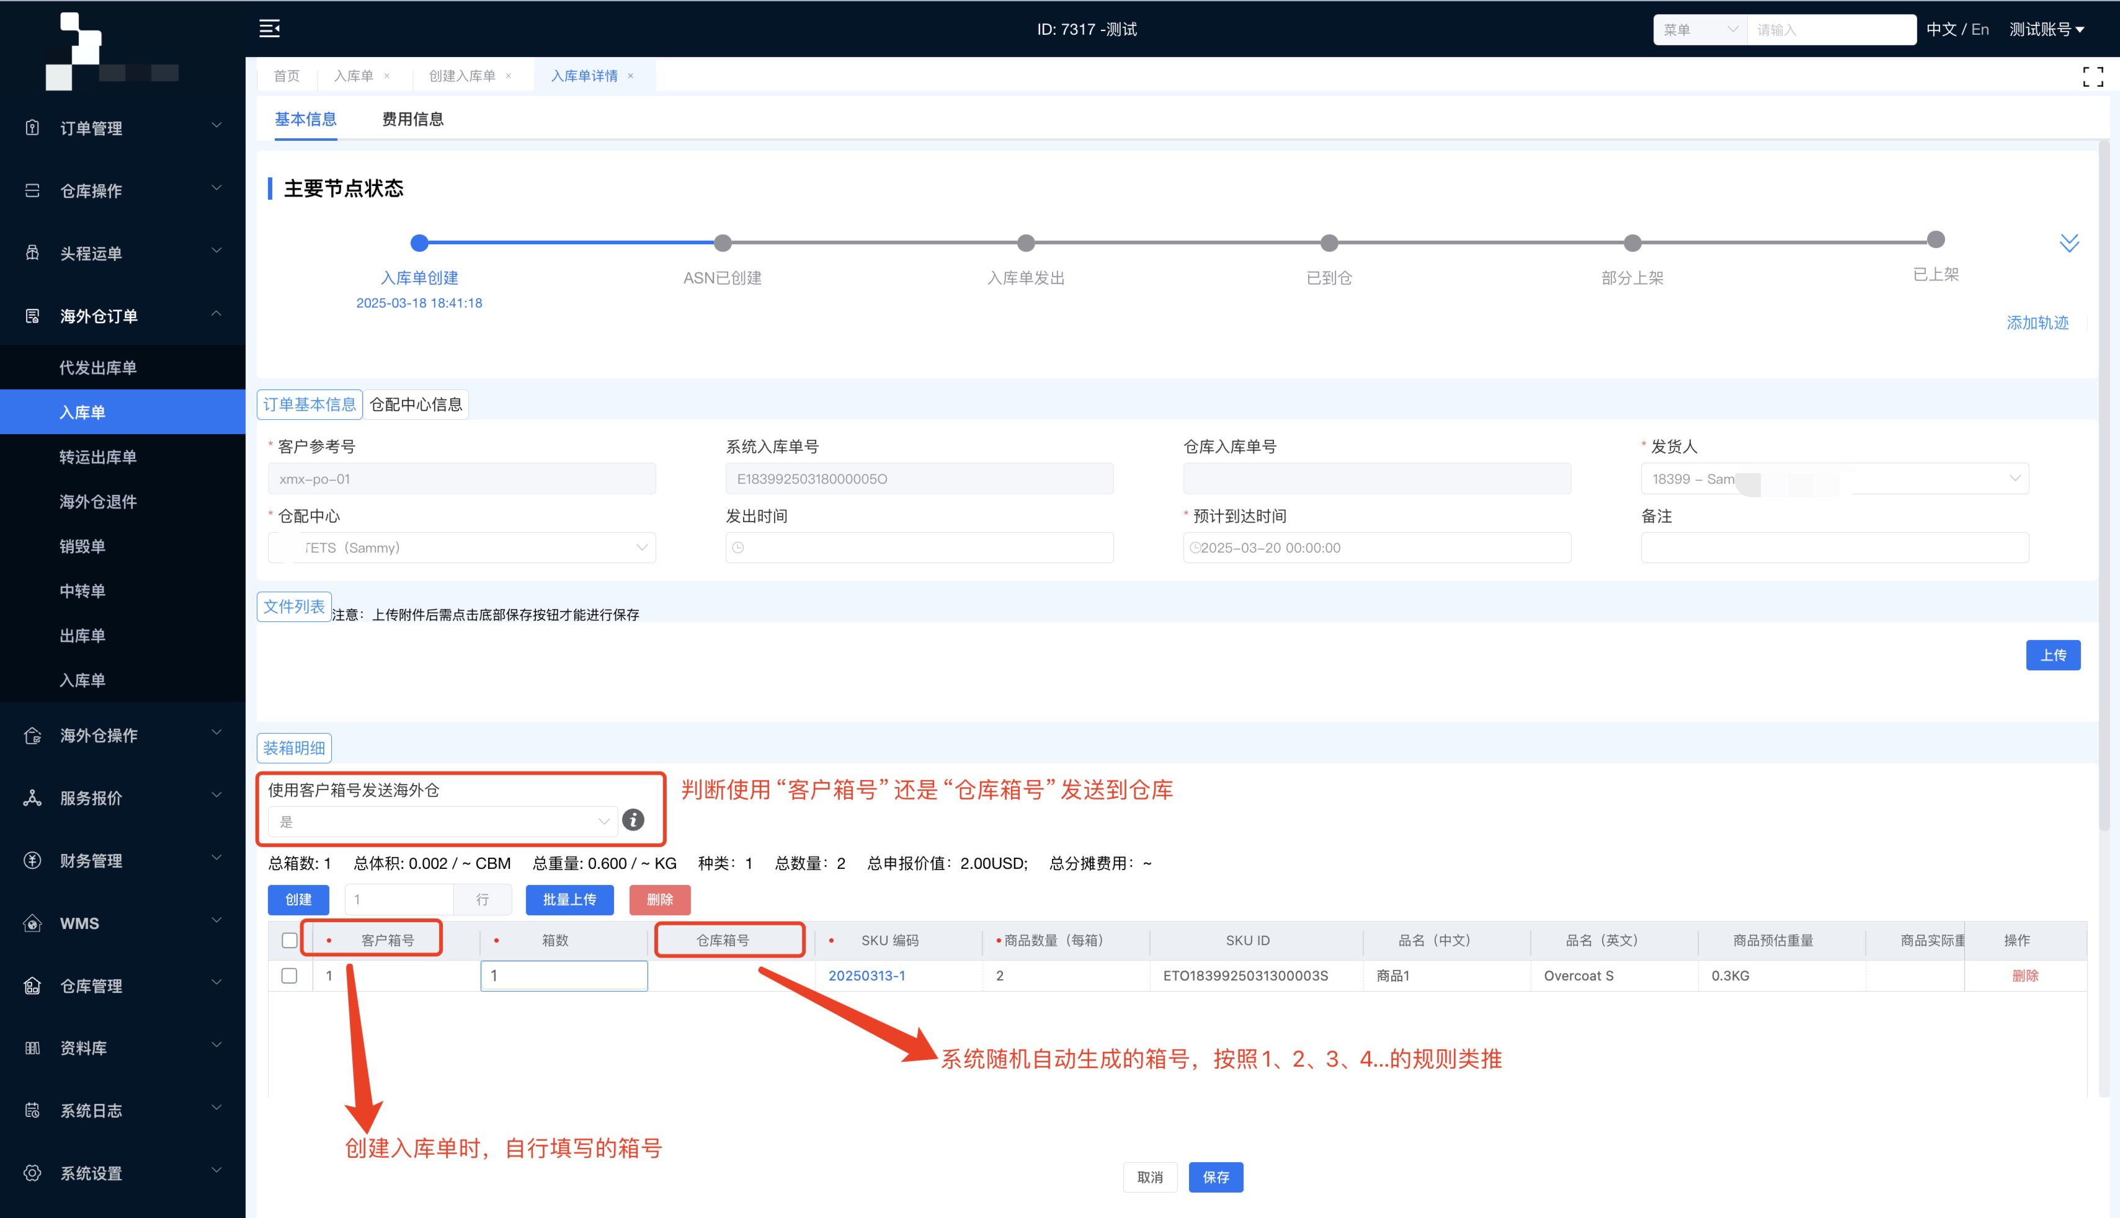Click the 订单管理 sidebar icon

(33, 128)
